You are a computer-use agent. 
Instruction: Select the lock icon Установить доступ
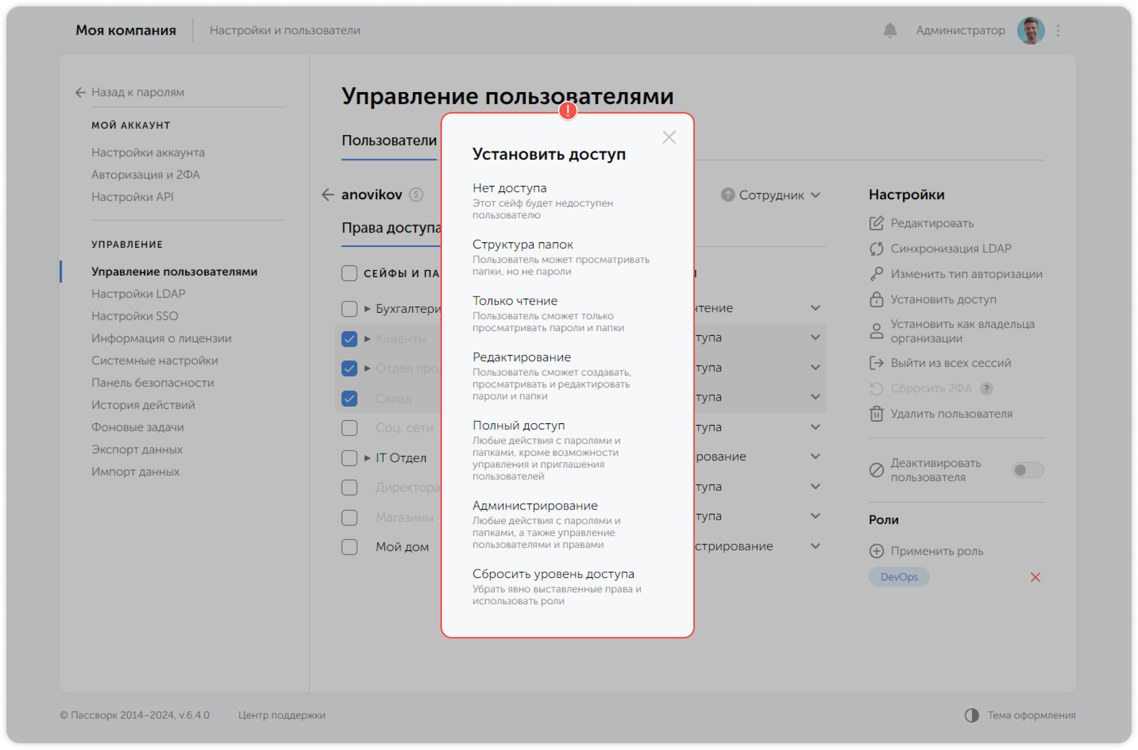pos(877,299)
